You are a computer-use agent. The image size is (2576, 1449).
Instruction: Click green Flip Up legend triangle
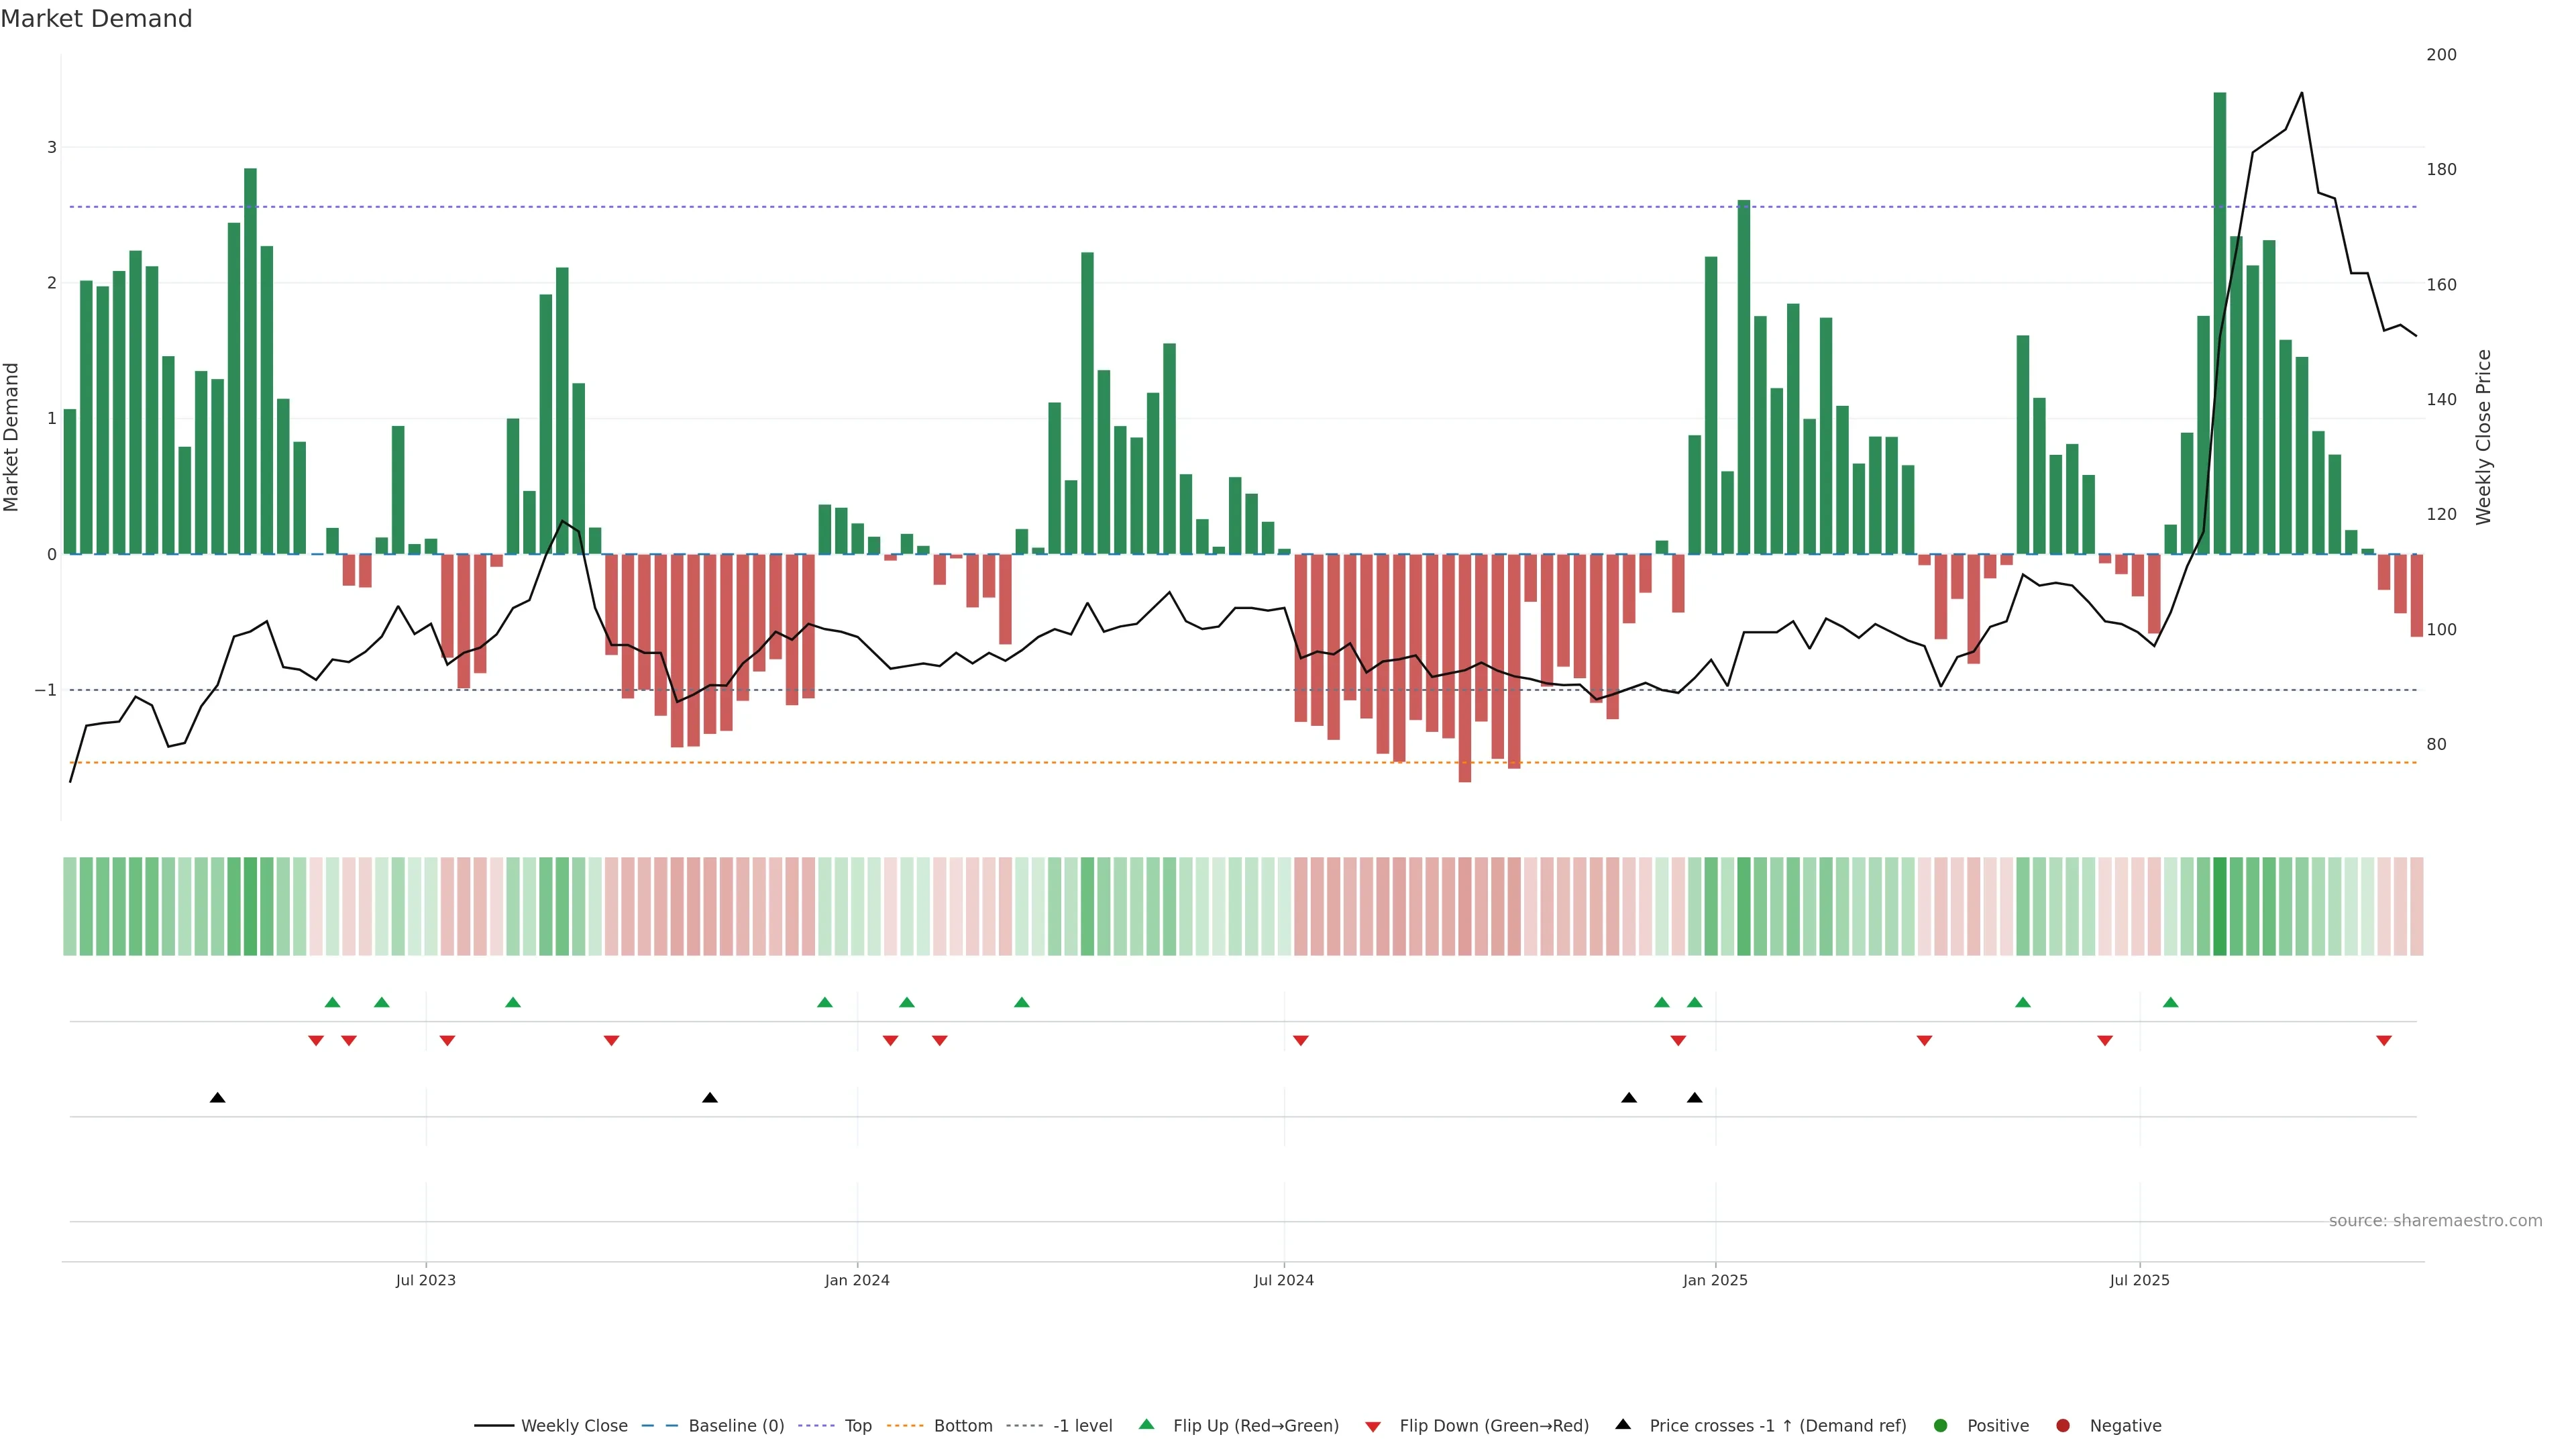point(1147,1424)
